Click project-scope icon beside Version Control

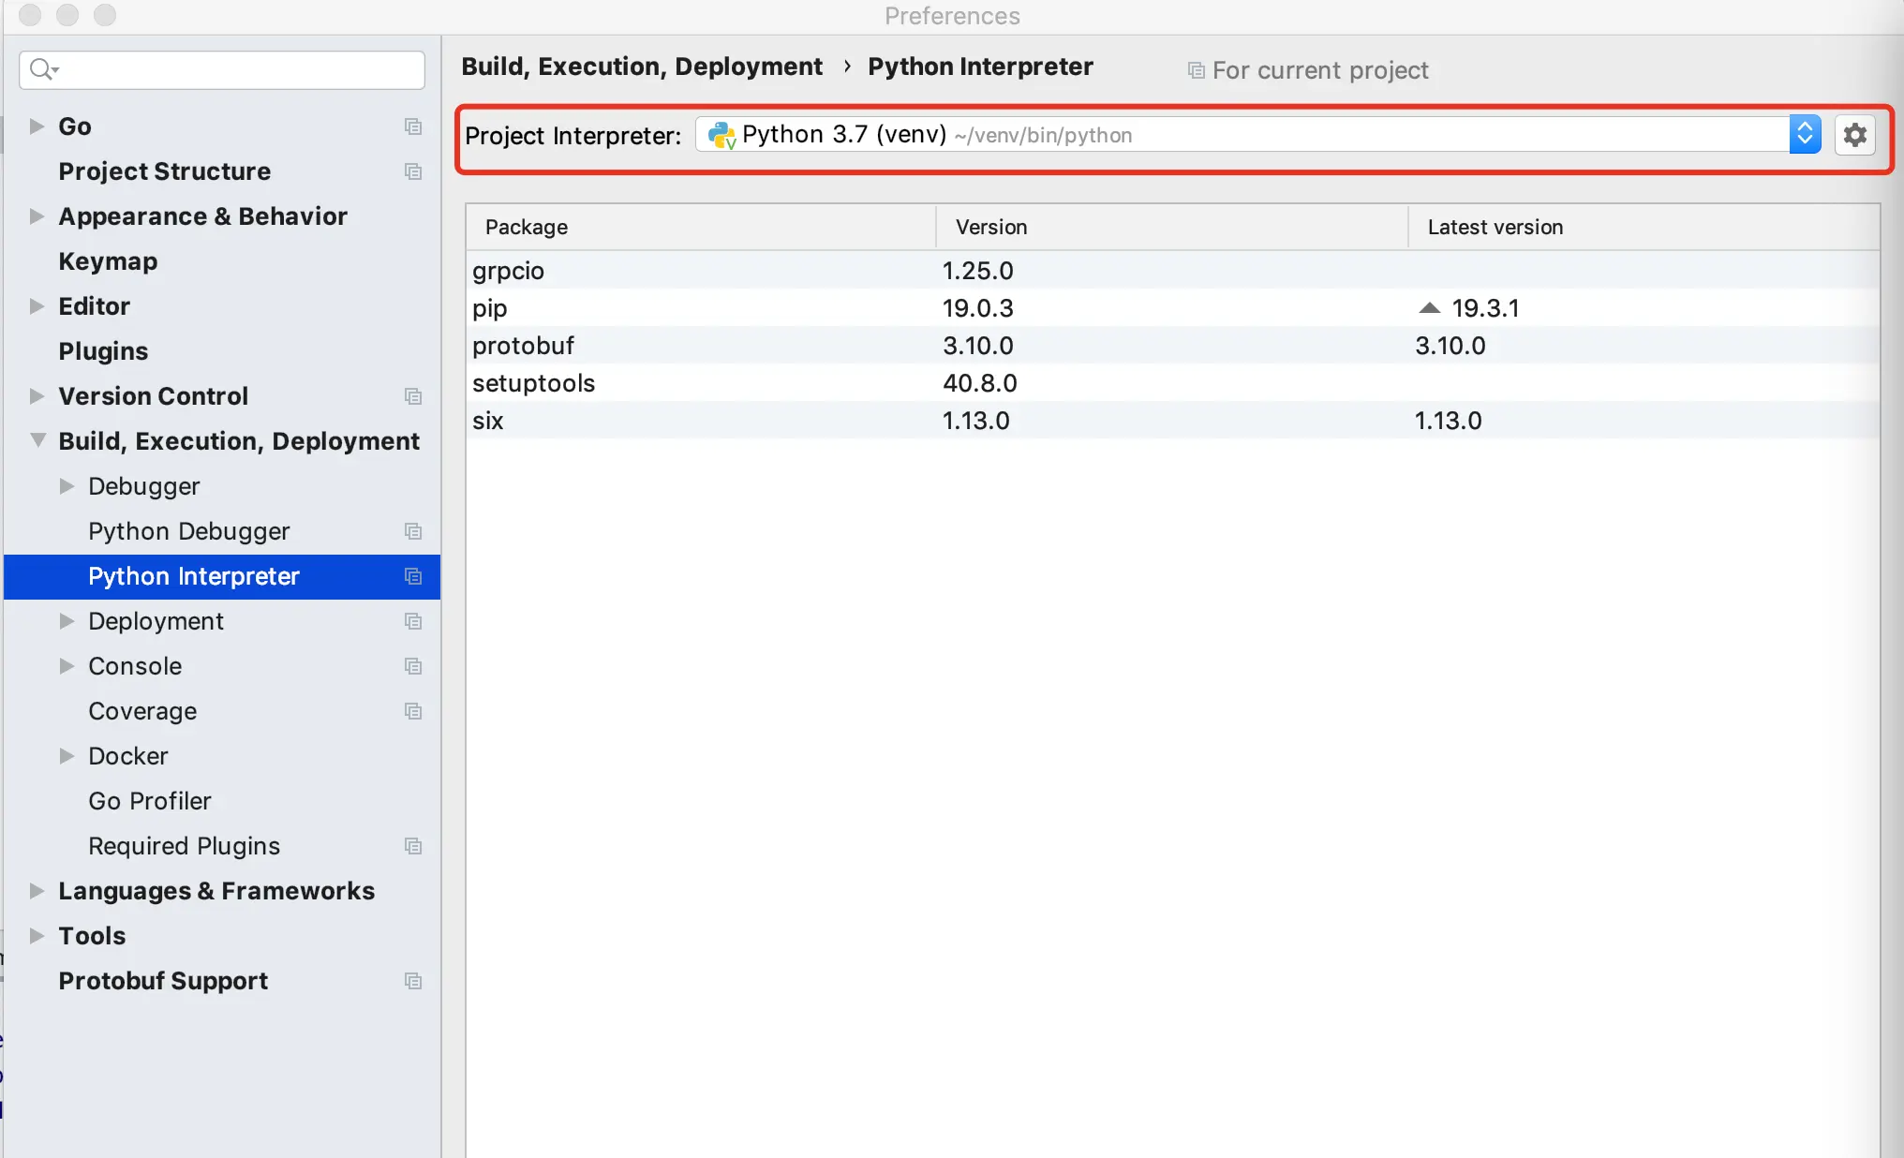(x=413, y=396)
